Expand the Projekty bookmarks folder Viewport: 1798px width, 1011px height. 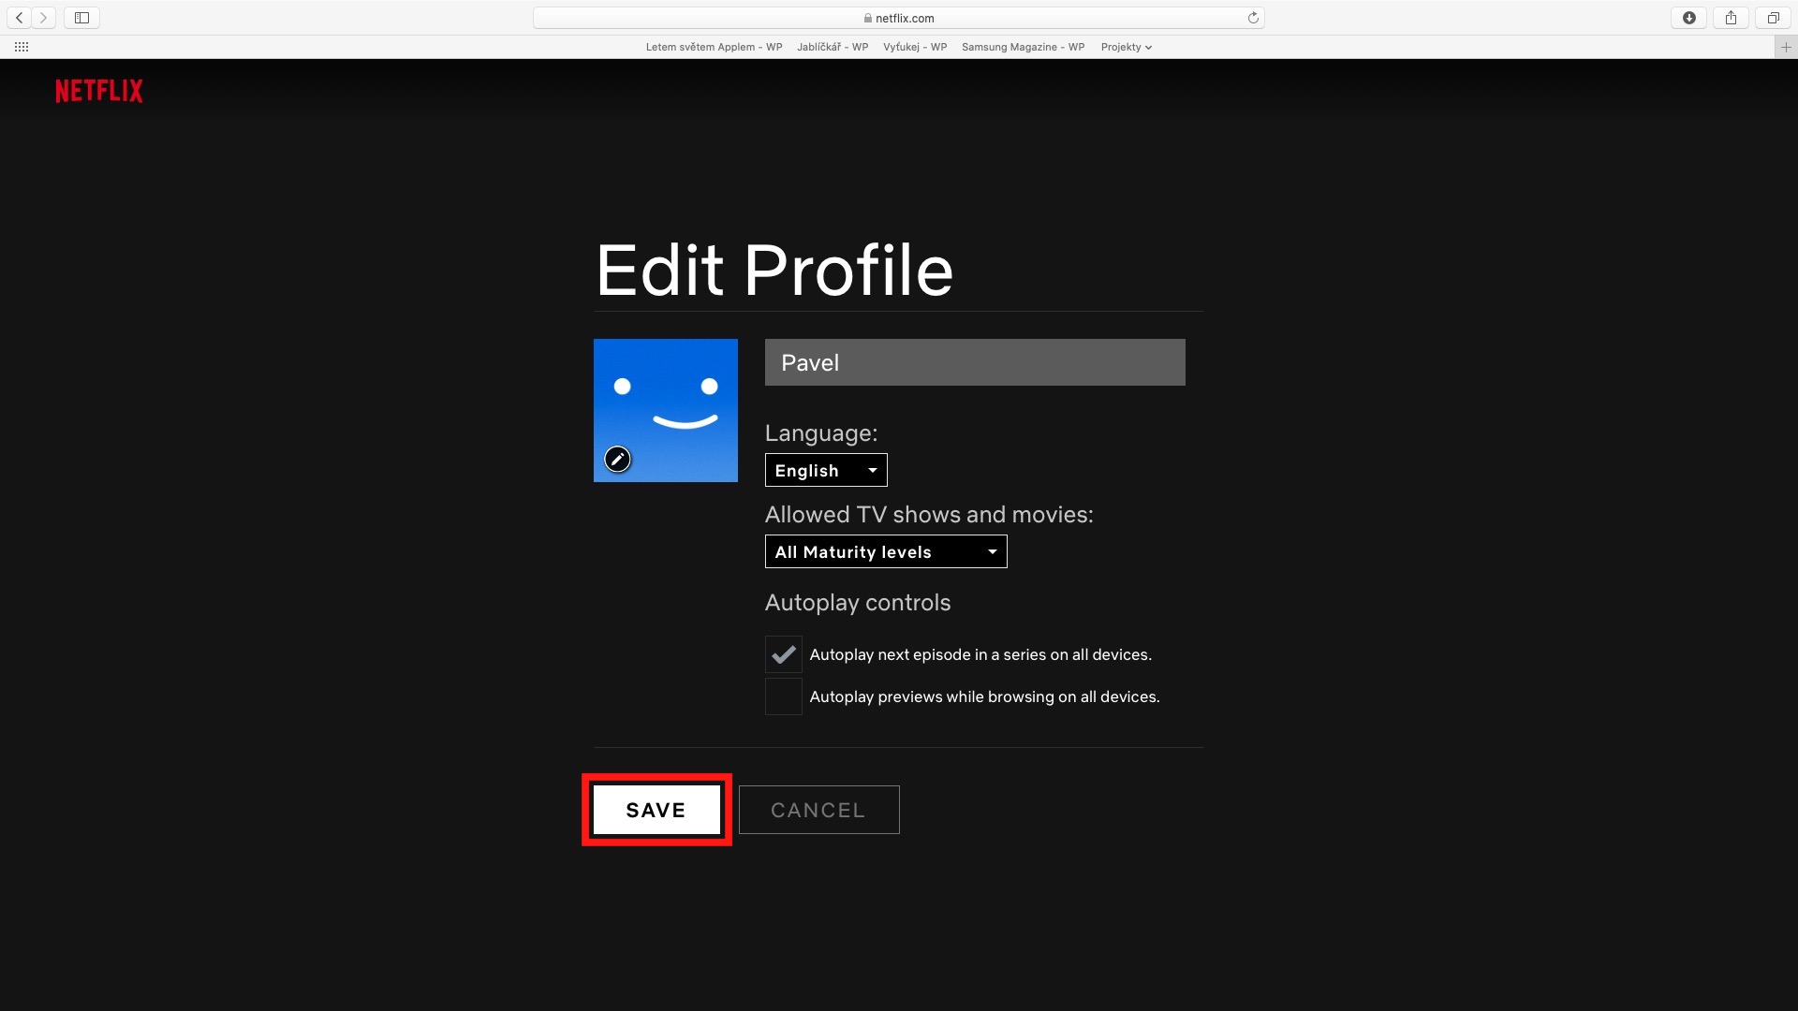1126,47
